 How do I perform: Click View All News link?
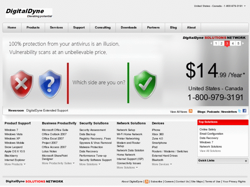coord(178,112)
